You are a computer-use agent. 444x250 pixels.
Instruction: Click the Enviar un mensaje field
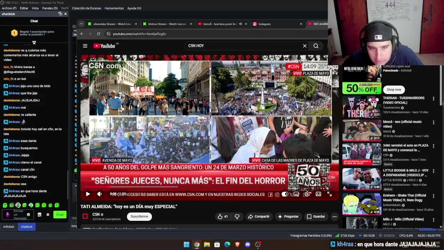(18, 215)
